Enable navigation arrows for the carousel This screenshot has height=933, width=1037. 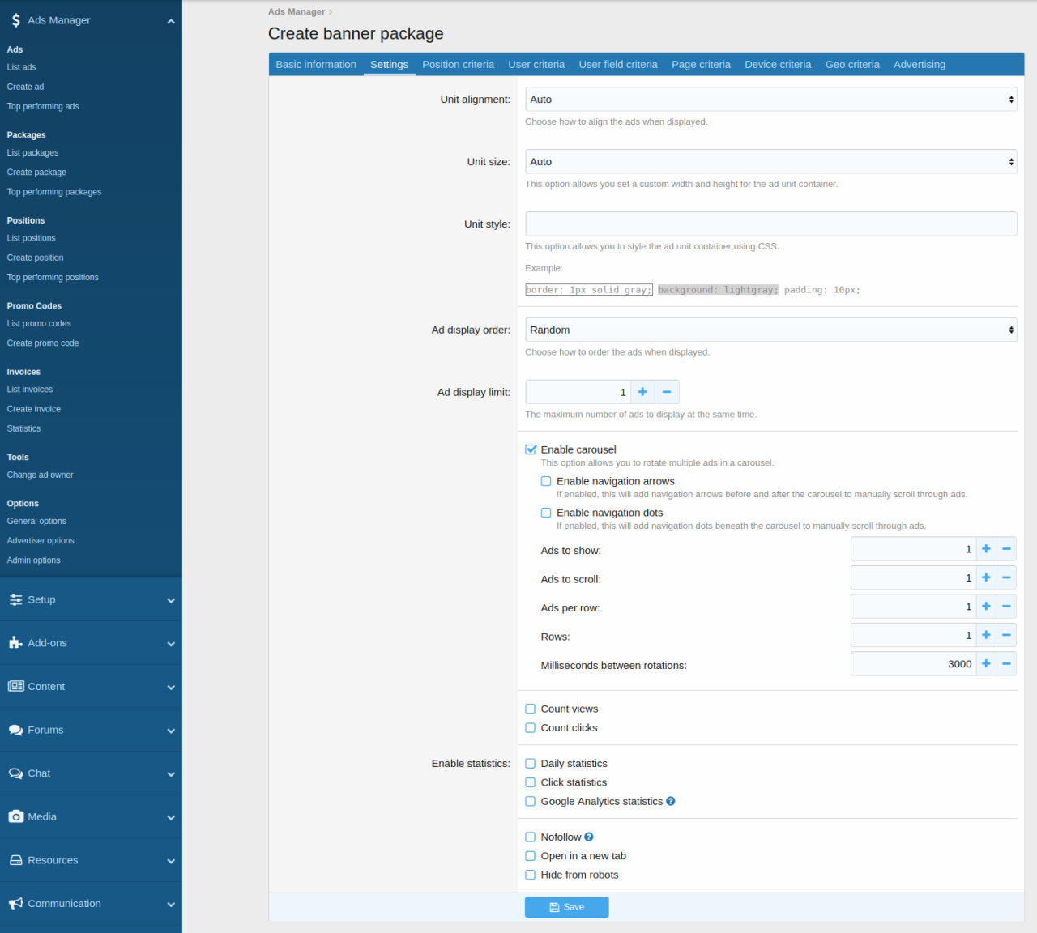(x=546, y=480)
